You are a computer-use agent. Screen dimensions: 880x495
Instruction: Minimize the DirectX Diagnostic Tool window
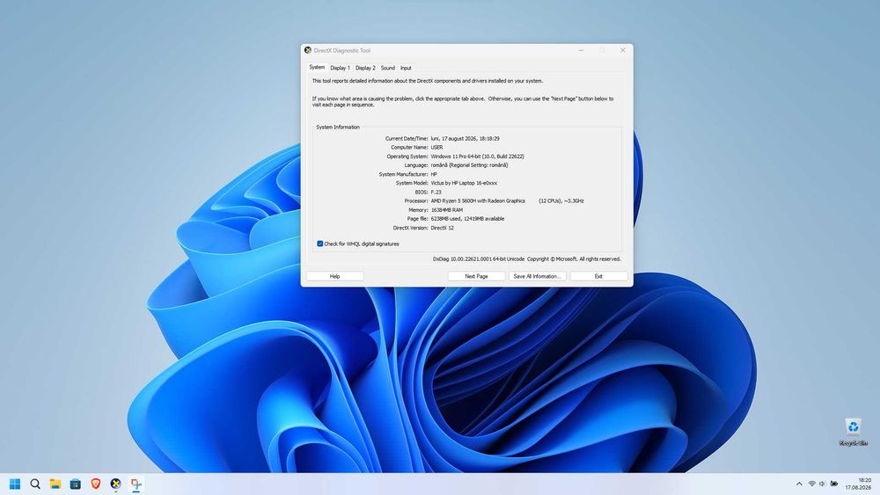click(x=581, y=50)
